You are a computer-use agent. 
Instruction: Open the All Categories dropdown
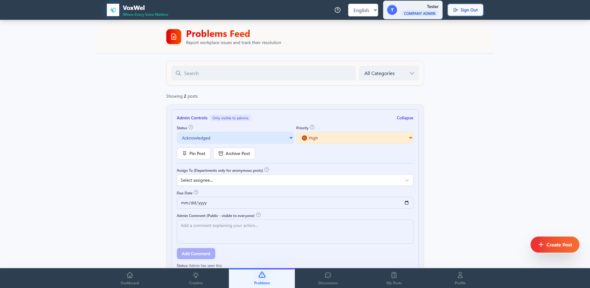click(x=389, y=73)
